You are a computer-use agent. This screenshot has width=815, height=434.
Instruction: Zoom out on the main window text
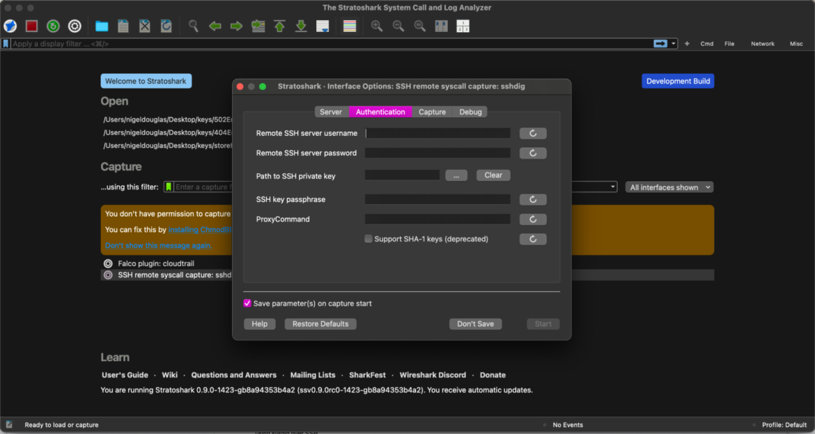point(398,26)
